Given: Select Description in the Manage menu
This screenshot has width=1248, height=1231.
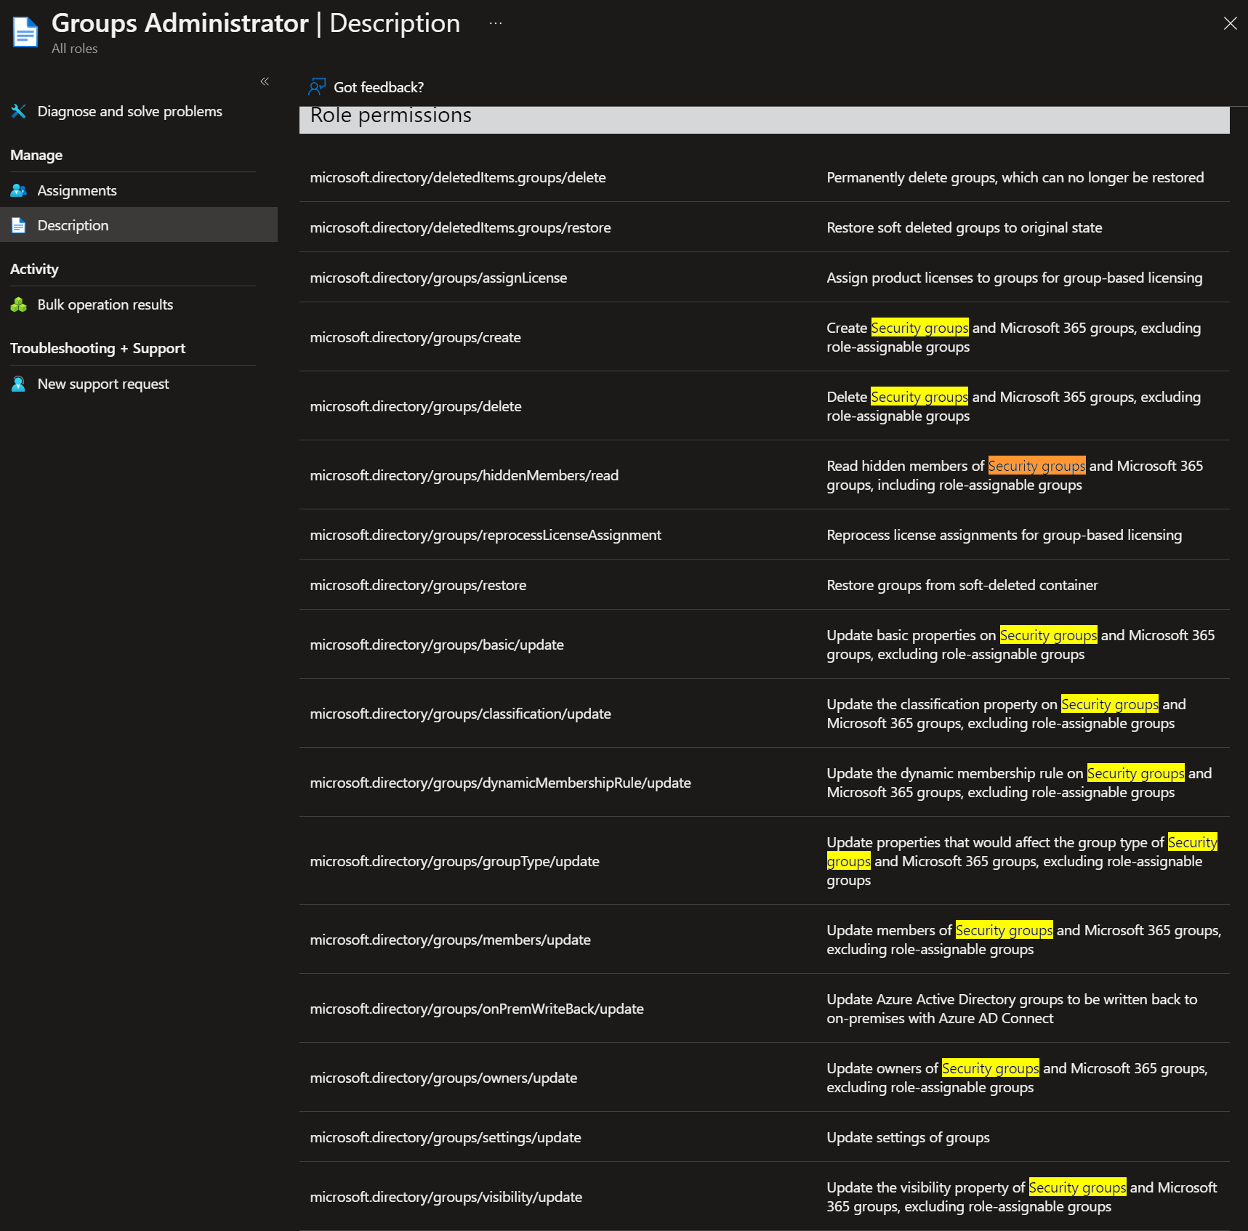Looking at the screenshot, I should point(73,225).
